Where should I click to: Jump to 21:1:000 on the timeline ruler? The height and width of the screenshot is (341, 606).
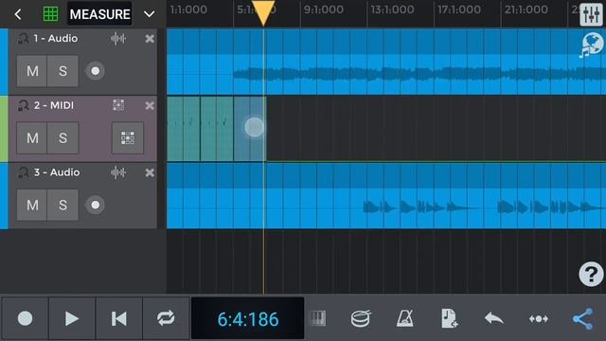(x=526, y=9)
